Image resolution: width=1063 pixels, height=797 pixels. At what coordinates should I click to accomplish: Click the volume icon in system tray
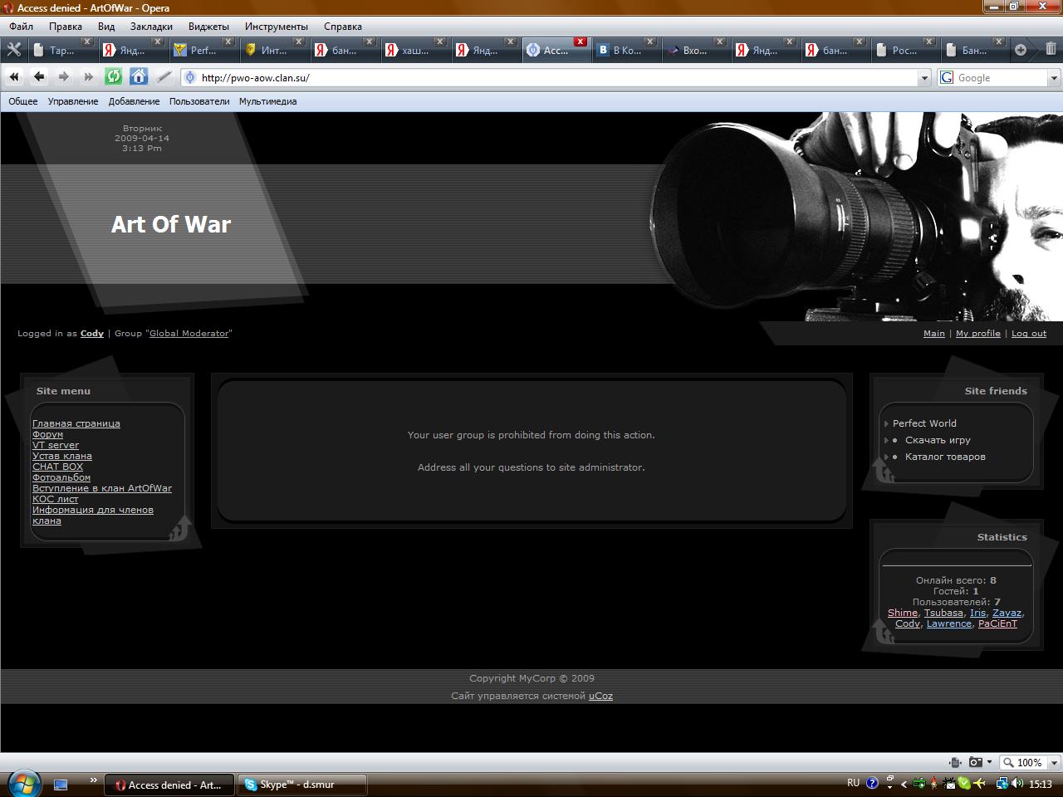[1017, 783]
